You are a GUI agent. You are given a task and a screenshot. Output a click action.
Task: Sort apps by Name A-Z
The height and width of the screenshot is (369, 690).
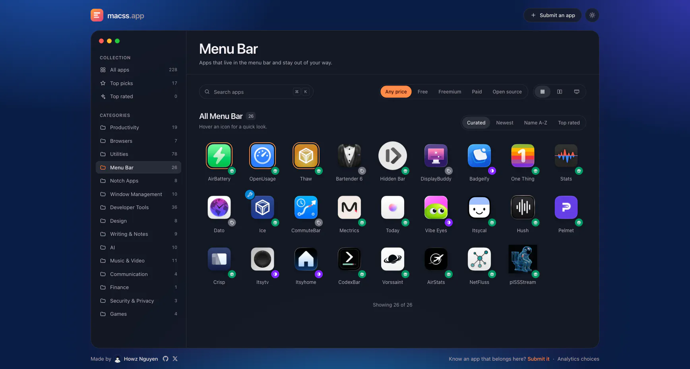point(535,123)
